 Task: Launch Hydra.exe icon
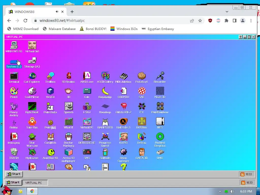(32, 154)
